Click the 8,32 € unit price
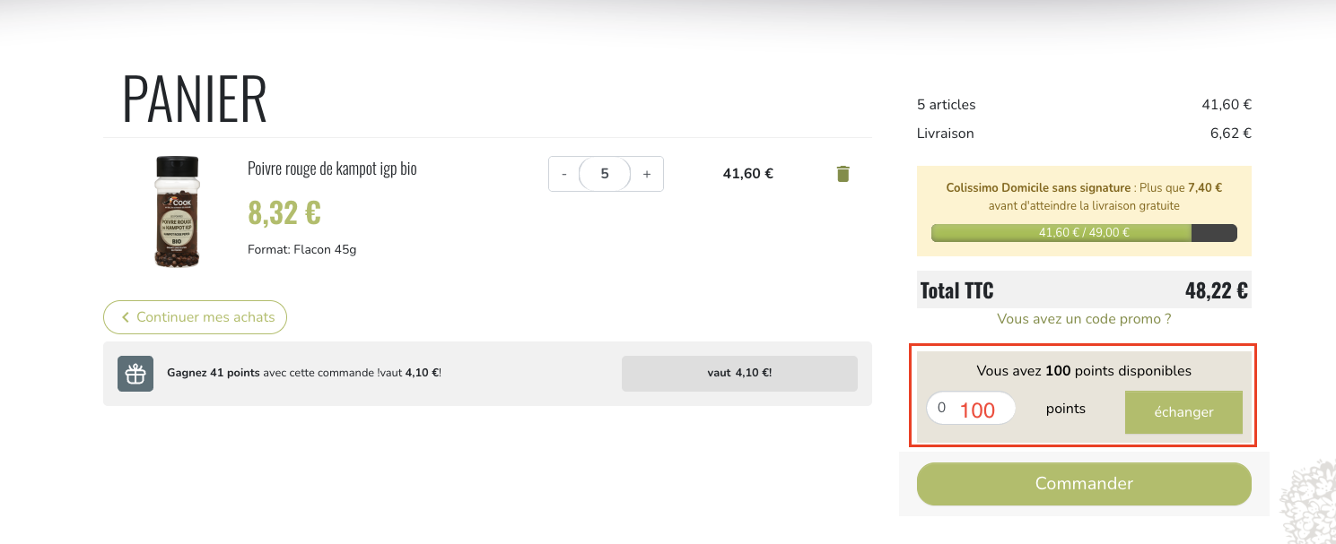 coord(284,213)
